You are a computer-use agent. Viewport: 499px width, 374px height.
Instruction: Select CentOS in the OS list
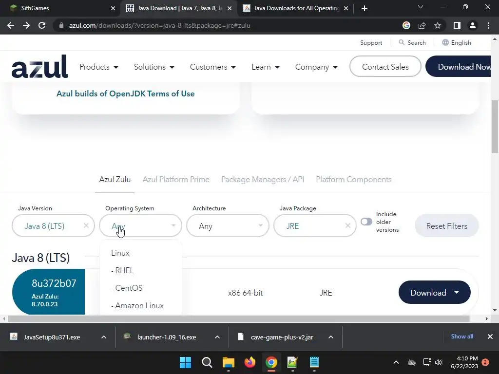(140, 288)
